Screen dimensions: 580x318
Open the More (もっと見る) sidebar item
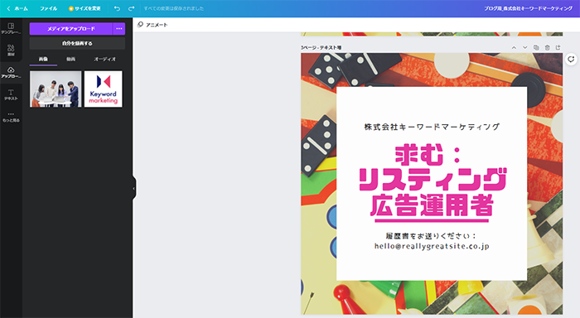(x=11, y=117)
